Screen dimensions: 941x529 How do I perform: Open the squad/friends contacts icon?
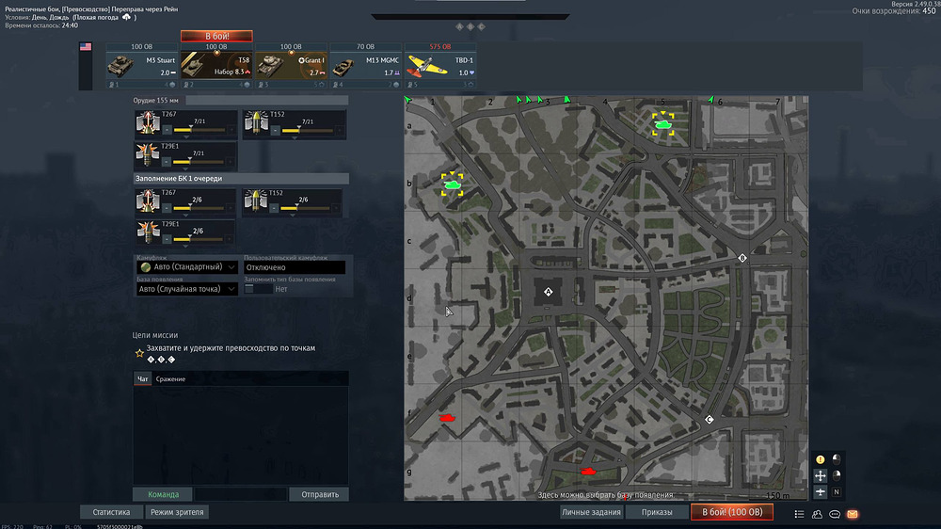817,514
